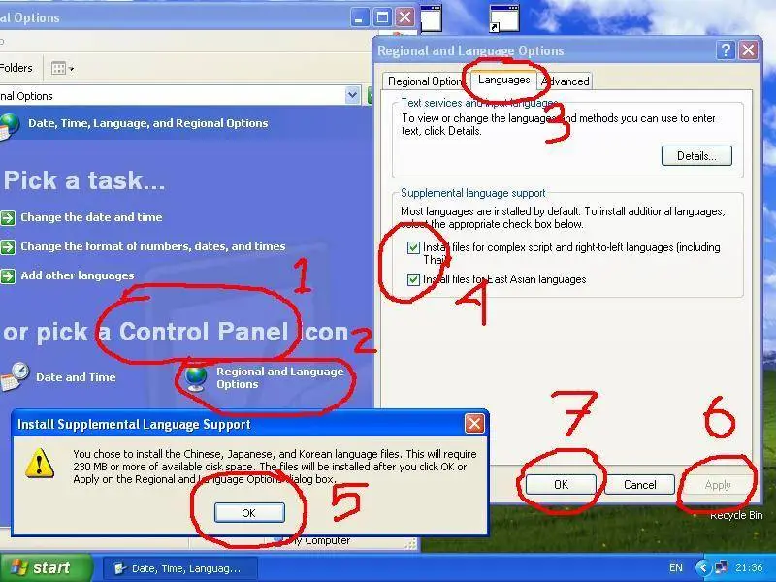Maximize the Control Panel window
The height and width of the screenshot is (582, 776).
pos(382,17)
